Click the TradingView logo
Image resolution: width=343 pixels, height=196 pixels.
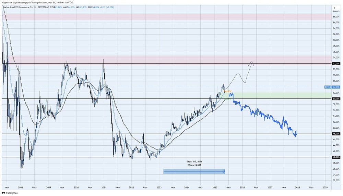coord(10,193)
